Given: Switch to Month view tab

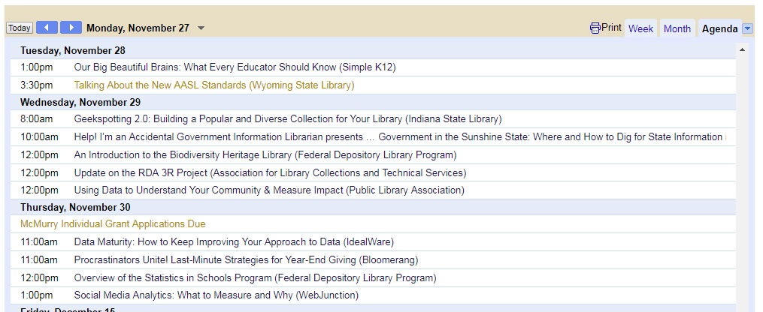Looking at the screenshot, I should [x=677, y=28].
